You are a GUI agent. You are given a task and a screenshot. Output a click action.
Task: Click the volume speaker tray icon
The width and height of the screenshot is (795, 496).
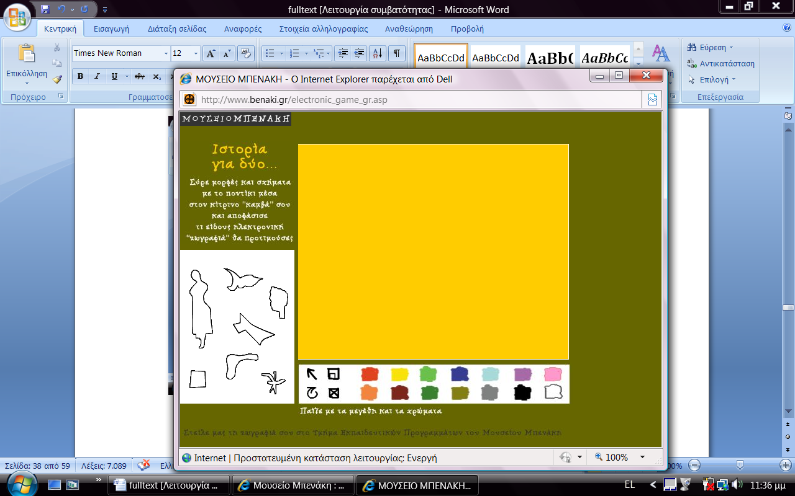coord(737,484)
